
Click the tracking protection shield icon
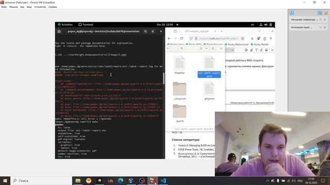click(x=191, y=39)
